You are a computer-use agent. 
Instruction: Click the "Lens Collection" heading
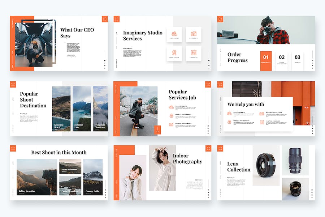238,167
